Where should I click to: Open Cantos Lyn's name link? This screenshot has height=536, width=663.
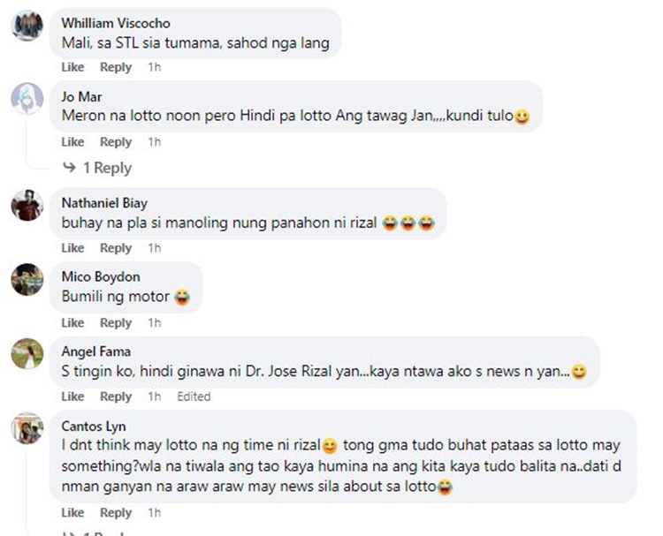point(94,427)
